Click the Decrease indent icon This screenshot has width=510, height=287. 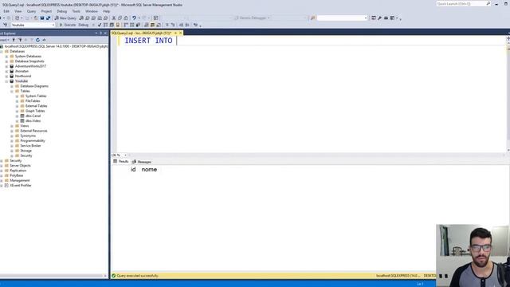[x=181, y=25]
